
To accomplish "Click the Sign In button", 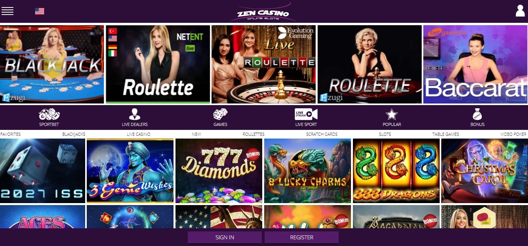I will 225,237.
